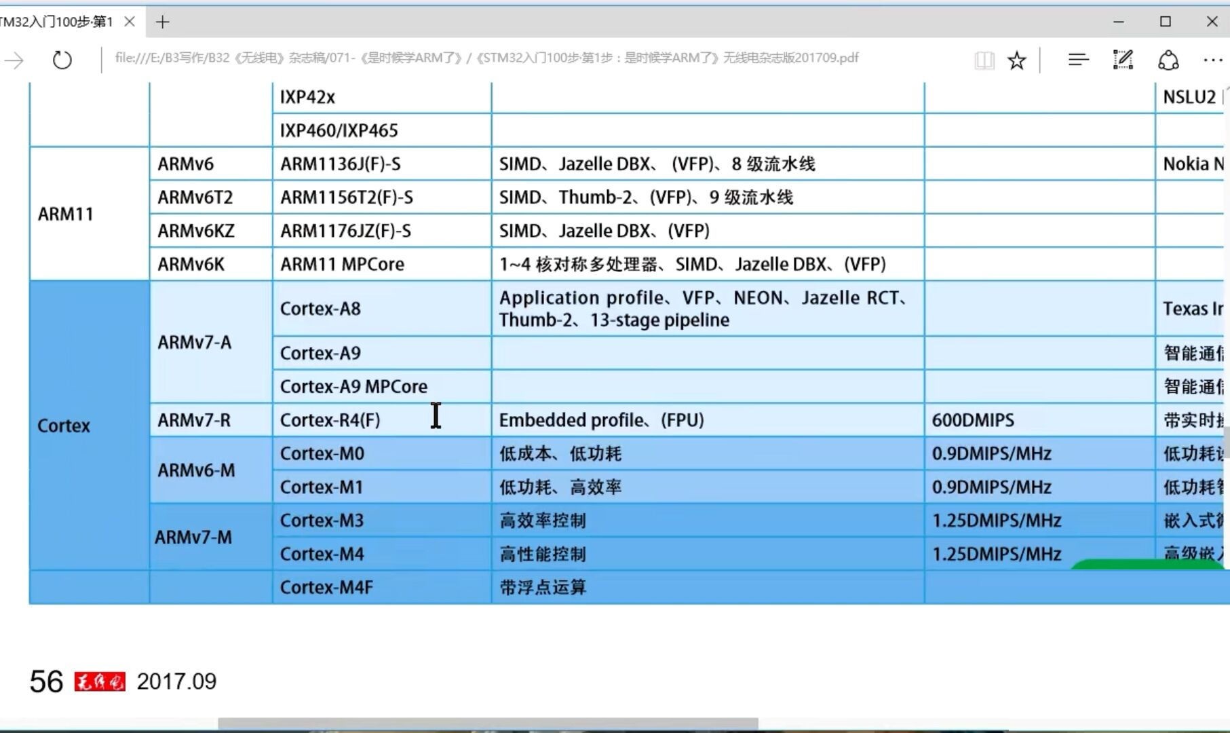Open the Hub favorites and history icon

click(x=1078, y=60)
